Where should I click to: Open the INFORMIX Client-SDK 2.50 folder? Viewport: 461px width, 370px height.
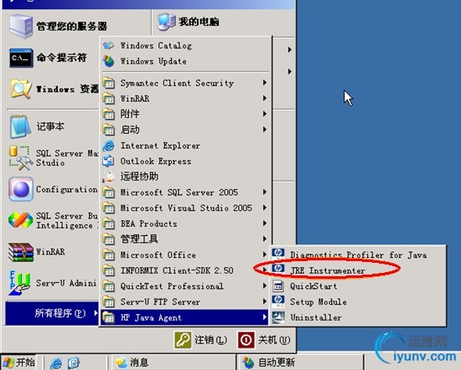click(184, 270)
